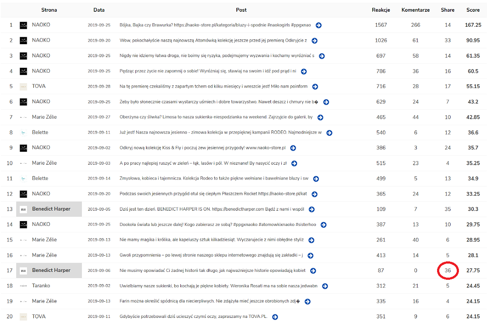Click the NAOKO logo in row 1
The image size is (490, 324).
(24, 25)
